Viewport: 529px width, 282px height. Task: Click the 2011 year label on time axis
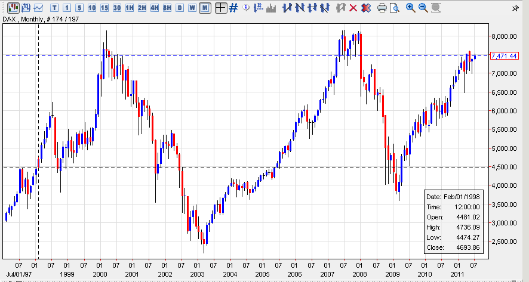[x=457, y=274]
